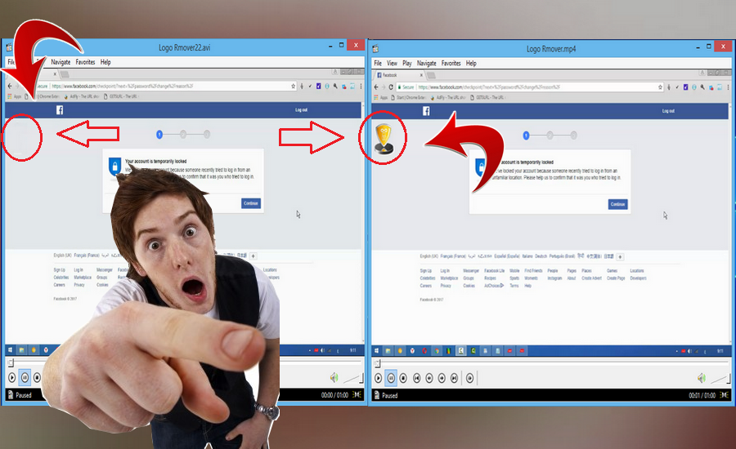The height and width of the screenshot is (449, 736).
Task: Open View menu in Logo Rmover.mp4 window
Action: click(x=392, y=64)
